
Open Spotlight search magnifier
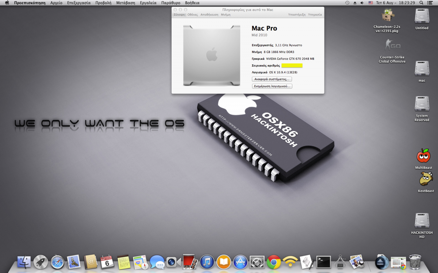(421, 3)
